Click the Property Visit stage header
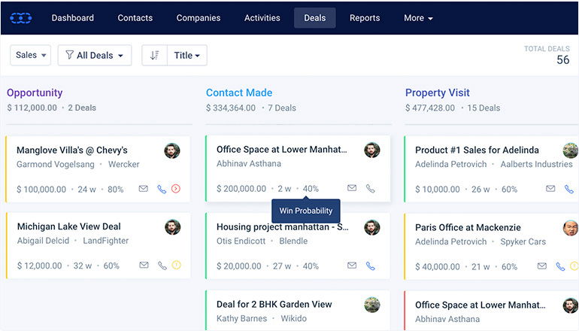 [437, 93]
